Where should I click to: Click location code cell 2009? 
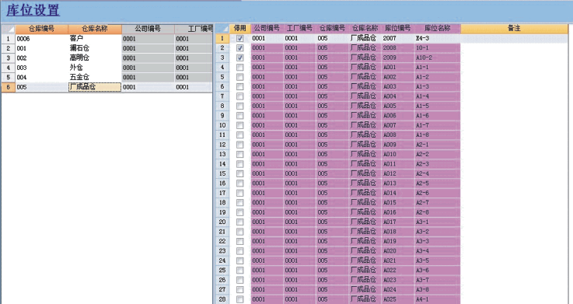398,58
